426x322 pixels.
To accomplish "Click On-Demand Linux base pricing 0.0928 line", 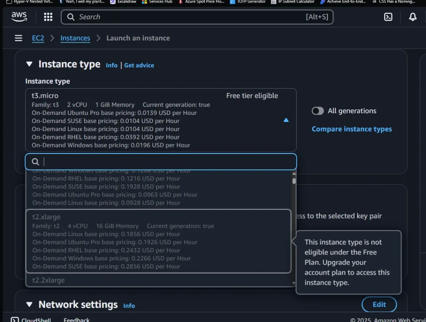I will pyautogui.click(x=106, y=203).
